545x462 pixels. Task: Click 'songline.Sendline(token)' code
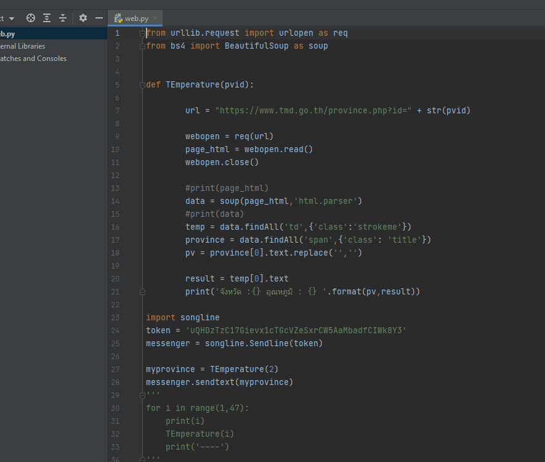tap(264, 344)
